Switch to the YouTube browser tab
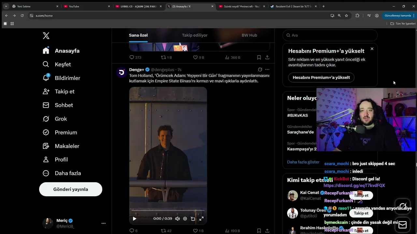417x234 pixels. pos(86,6)
